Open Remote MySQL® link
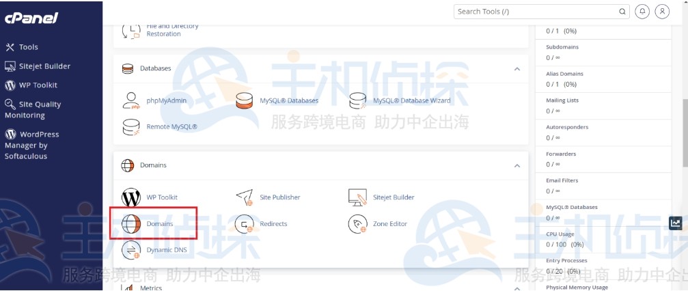 pyautogui.click(x=172, y=127)
